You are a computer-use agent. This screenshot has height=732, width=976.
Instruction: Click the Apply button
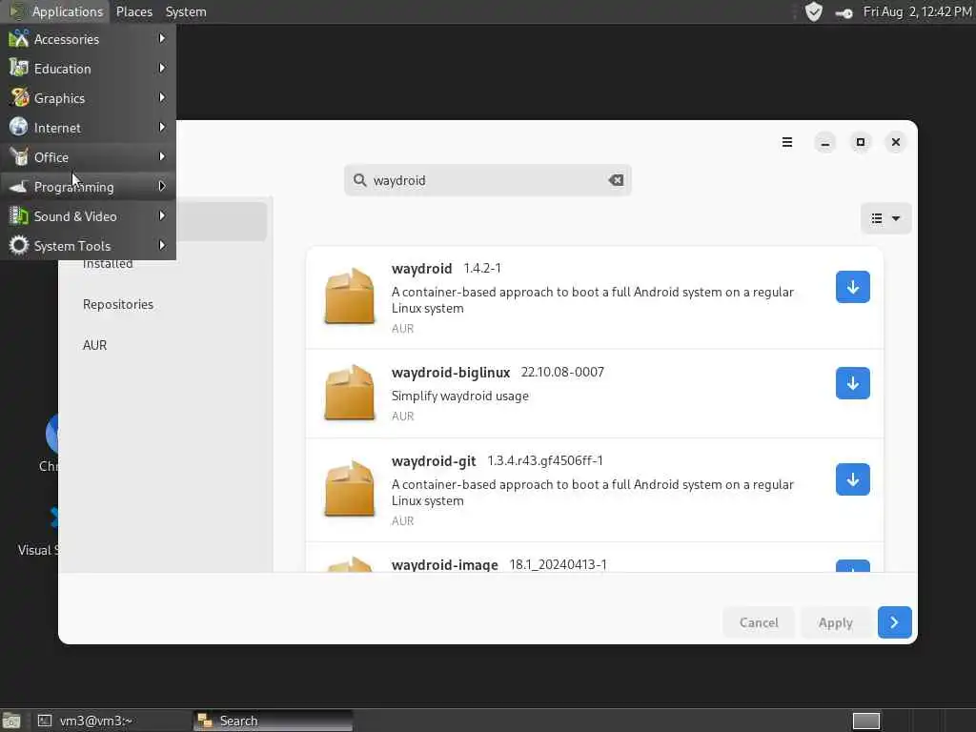(835, 622)
